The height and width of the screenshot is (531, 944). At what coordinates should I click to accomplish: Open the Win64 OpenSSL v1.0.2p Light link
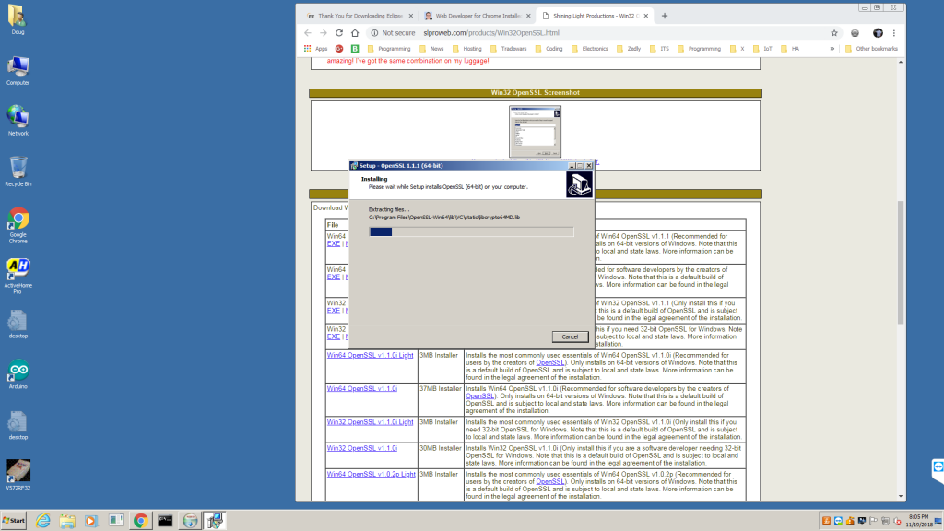(x=371, y=475)
